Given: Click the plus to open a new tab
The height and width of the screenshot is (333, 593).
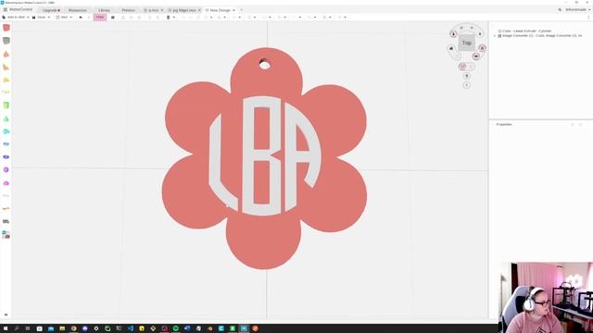Looking at the screenshot, I should (x=241, y=10).
